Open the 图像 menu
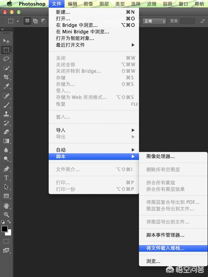208x277 pixels. pyautogui.click(x=88, y=4)
